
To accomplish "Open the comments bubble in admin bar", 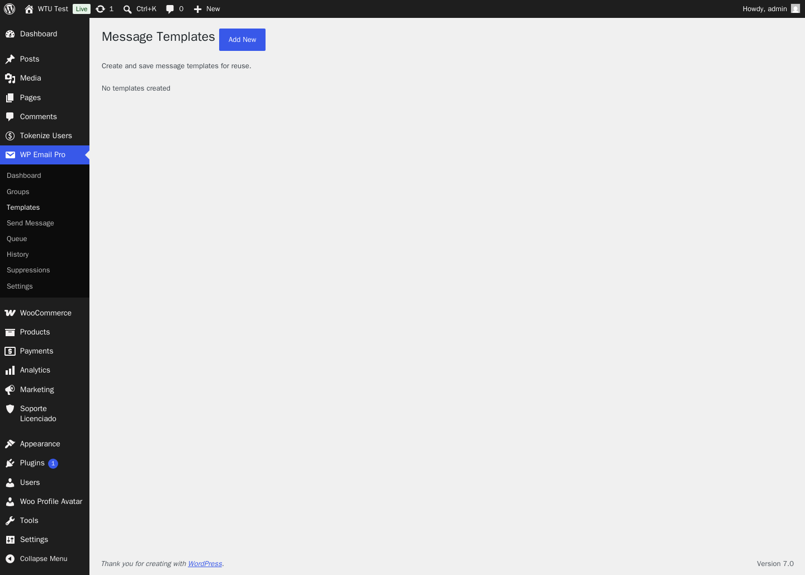I will click(x=170, y=9).
